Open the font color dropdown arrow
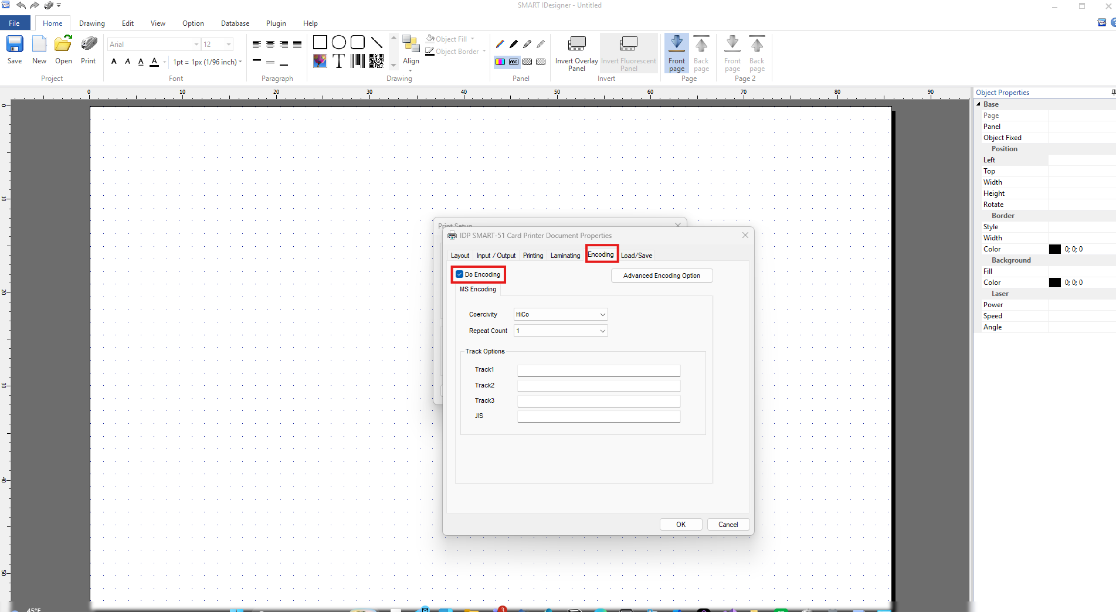This screenshot has width=1116, height=612. click(165, 62)
